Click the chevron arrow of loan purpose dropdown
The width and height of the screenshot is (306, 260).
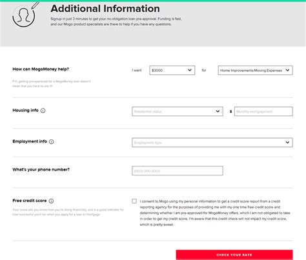pyautogui.click(x=287, y=70)
